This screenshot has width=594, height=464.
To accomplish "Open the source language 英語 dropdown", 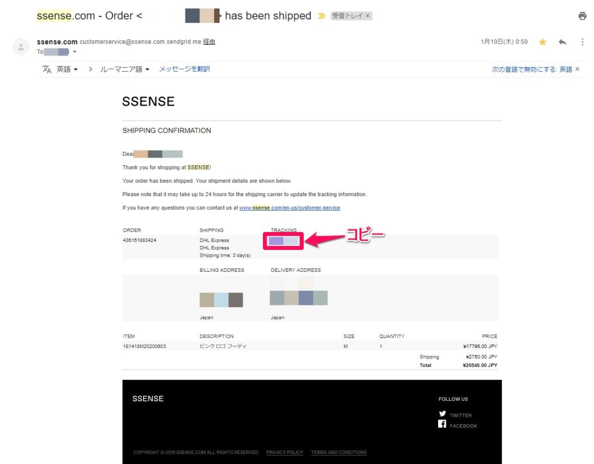I will [67, 69].
